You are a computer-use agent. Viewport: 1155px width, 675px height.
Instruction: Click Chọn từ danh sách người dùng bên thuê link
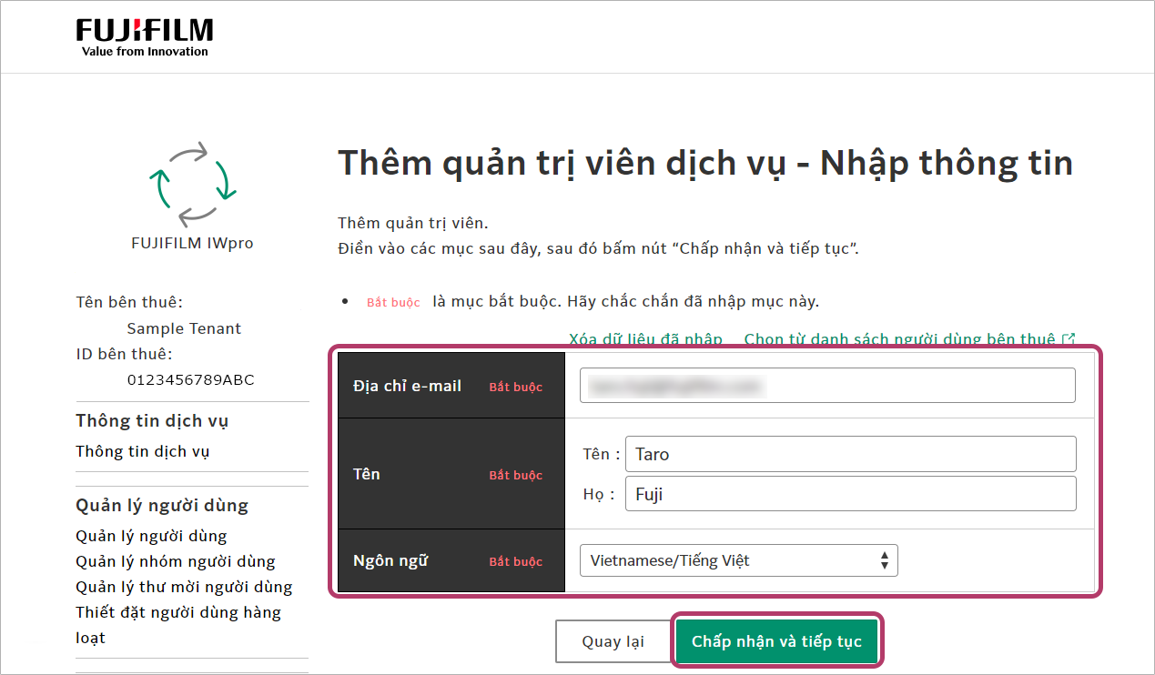(x=899, y=339)
